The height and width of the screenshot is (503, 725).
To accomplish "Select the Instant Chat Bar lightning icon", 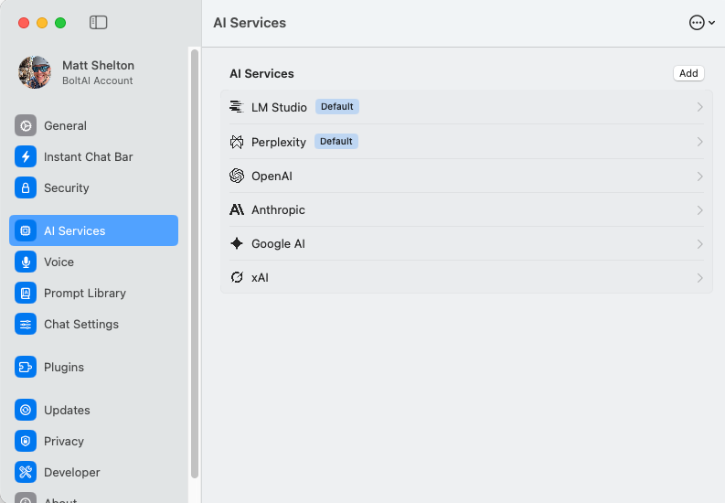I will [x=26, y=156].
